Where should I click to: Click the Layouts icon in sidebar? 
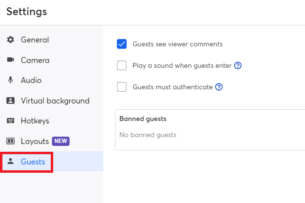click(10, 142)
